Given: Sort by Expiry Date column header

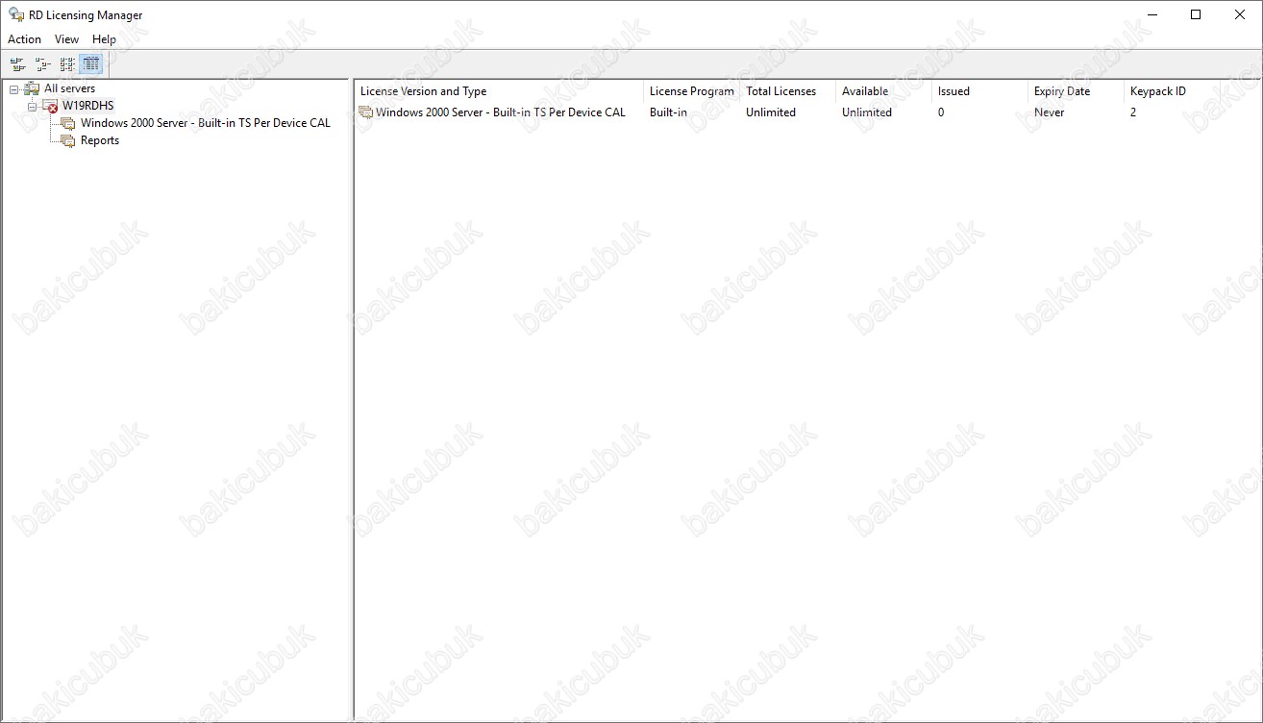Looking at the screenshot, I should click(x=1076, y=91).
